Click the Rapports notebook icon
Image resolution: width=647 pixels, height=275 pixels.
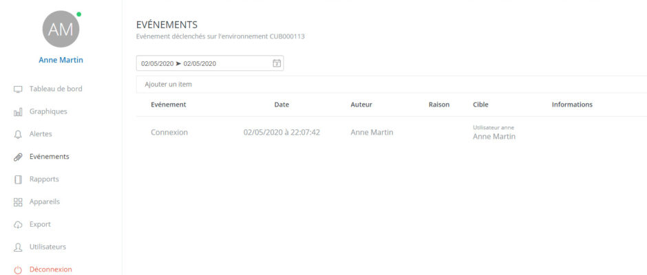[18, 179]
